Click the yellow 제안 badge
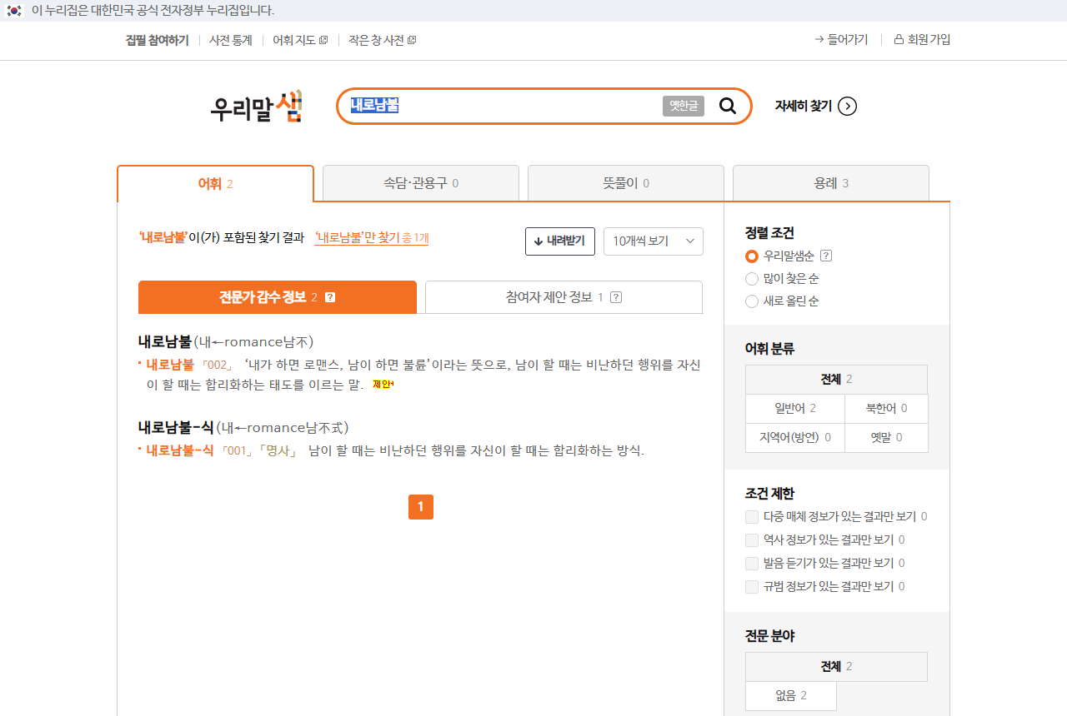The width and height of the screenshot is (1067, 716). (x=383, y=385)
